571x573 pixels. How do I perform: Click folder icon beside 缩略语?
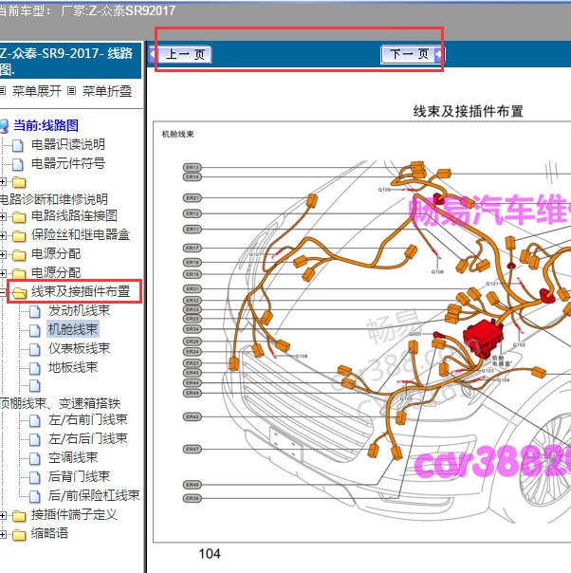(x=19, y=535)
